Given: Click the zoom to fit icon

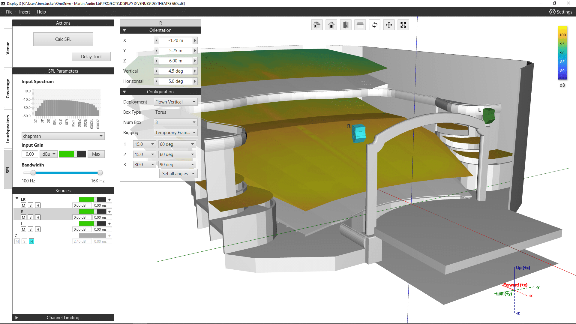Looking at the screenshot, I should click(x=403, y=25).
